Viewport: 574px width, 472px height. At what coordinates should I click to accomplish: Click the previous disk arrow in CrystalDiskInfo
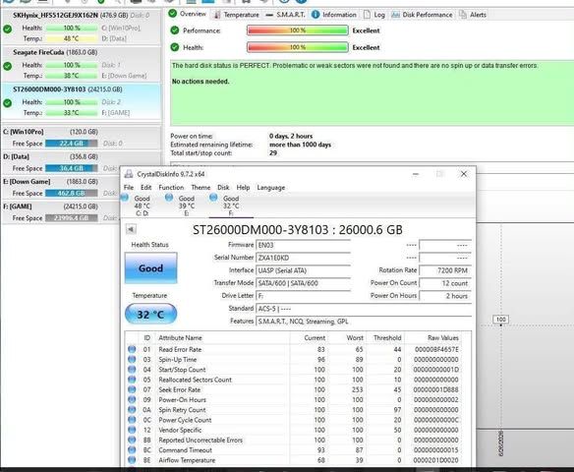pos(131,229)
